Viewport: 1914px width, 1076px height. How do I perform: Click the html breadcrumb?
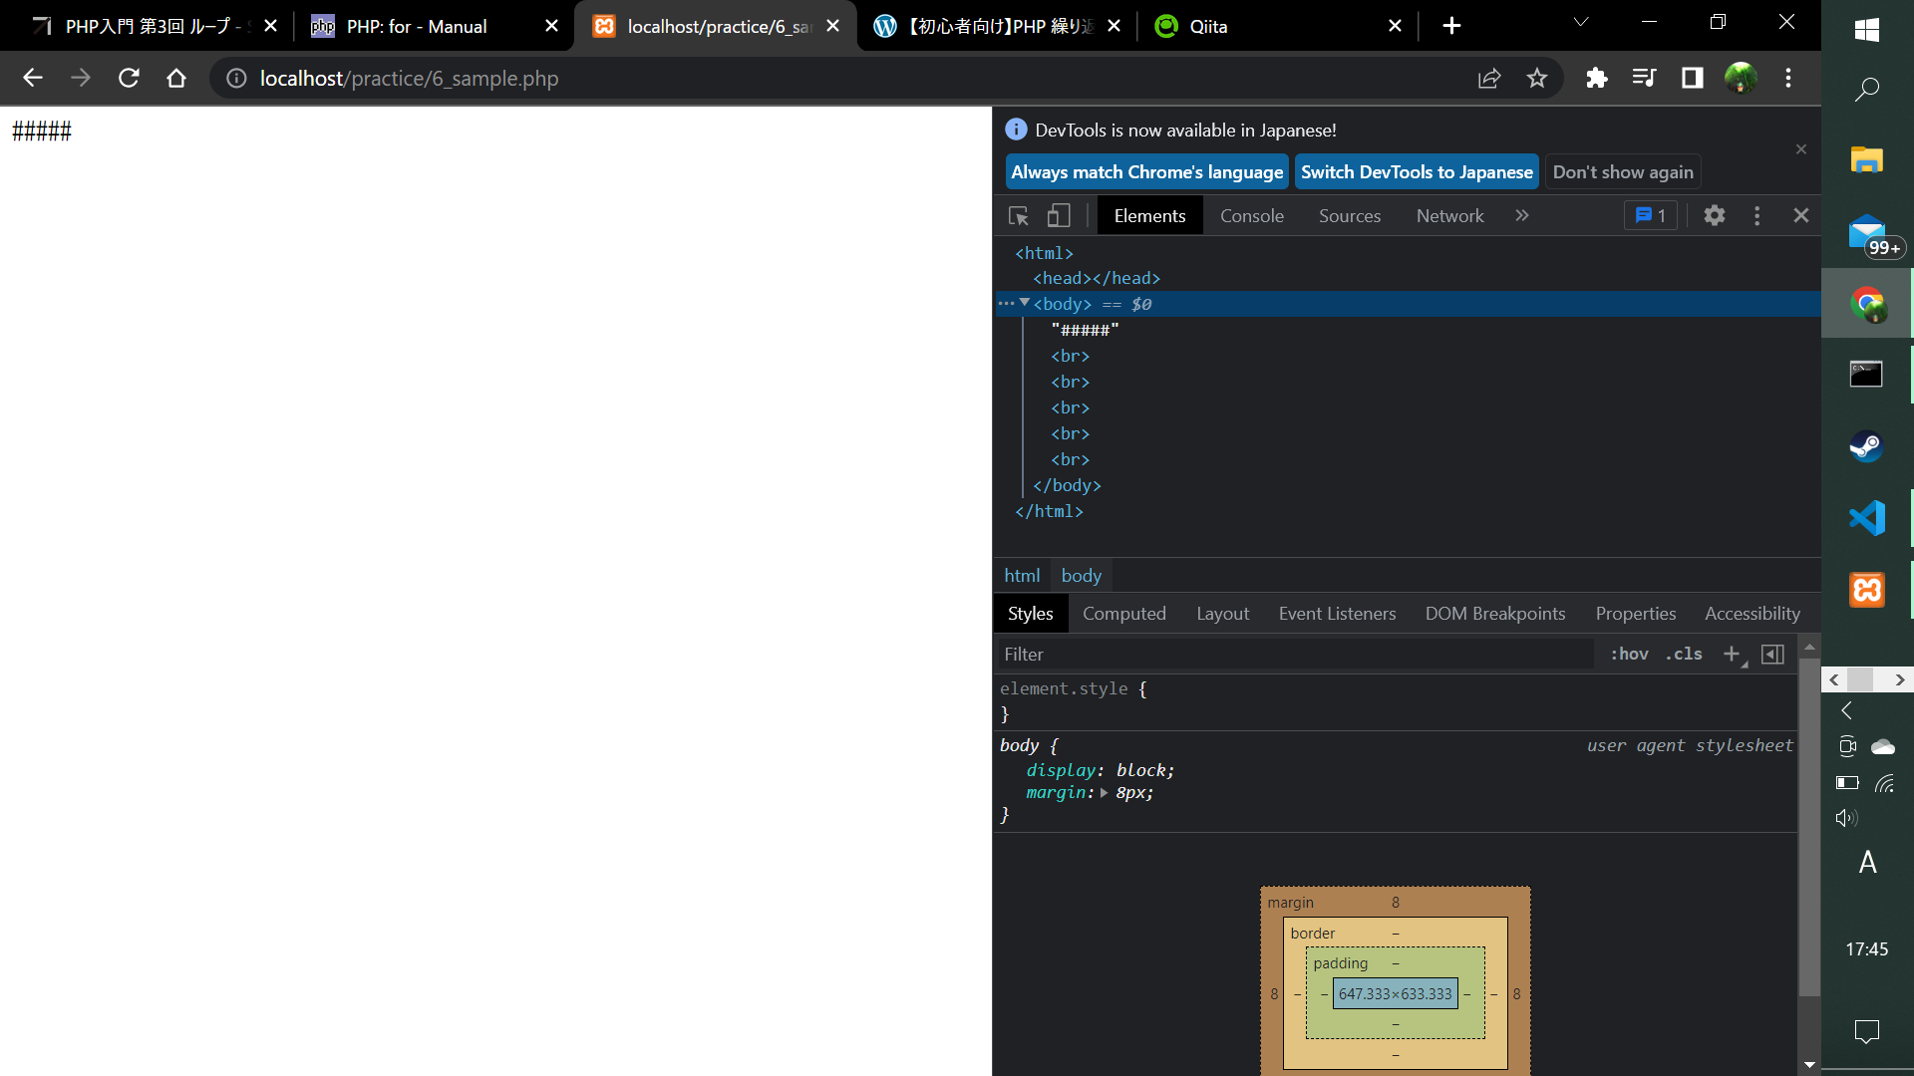tap(1022, 576)
